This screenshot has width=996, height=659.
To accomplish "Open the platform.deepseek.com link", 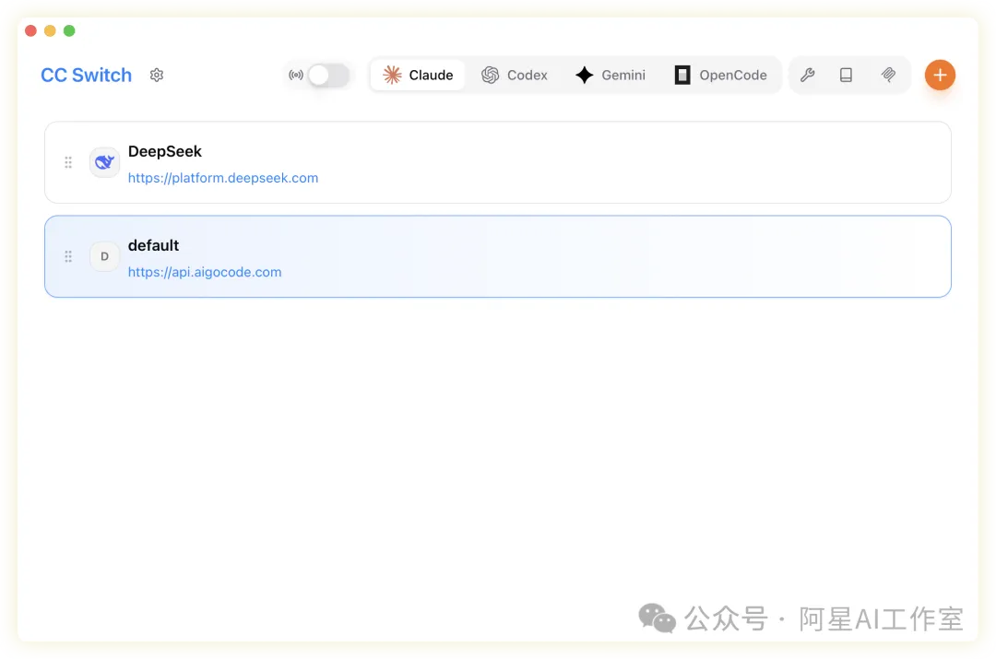I will pos(223,178).
